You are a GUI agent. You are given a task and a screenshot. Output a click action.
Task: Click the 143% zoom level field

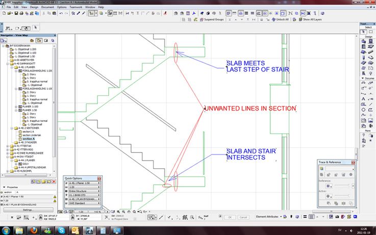(97, 212)
